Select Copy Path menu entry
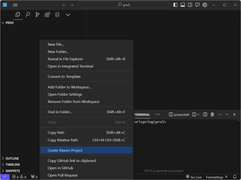The height and width of the screenshot is (180, 241). [x=87, y=133]
